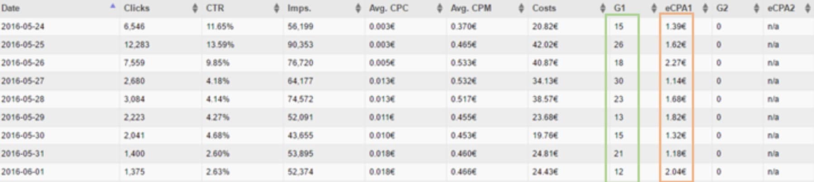Click G2 column sort arrows
This screenshot has height=182, width=814.
756,8
